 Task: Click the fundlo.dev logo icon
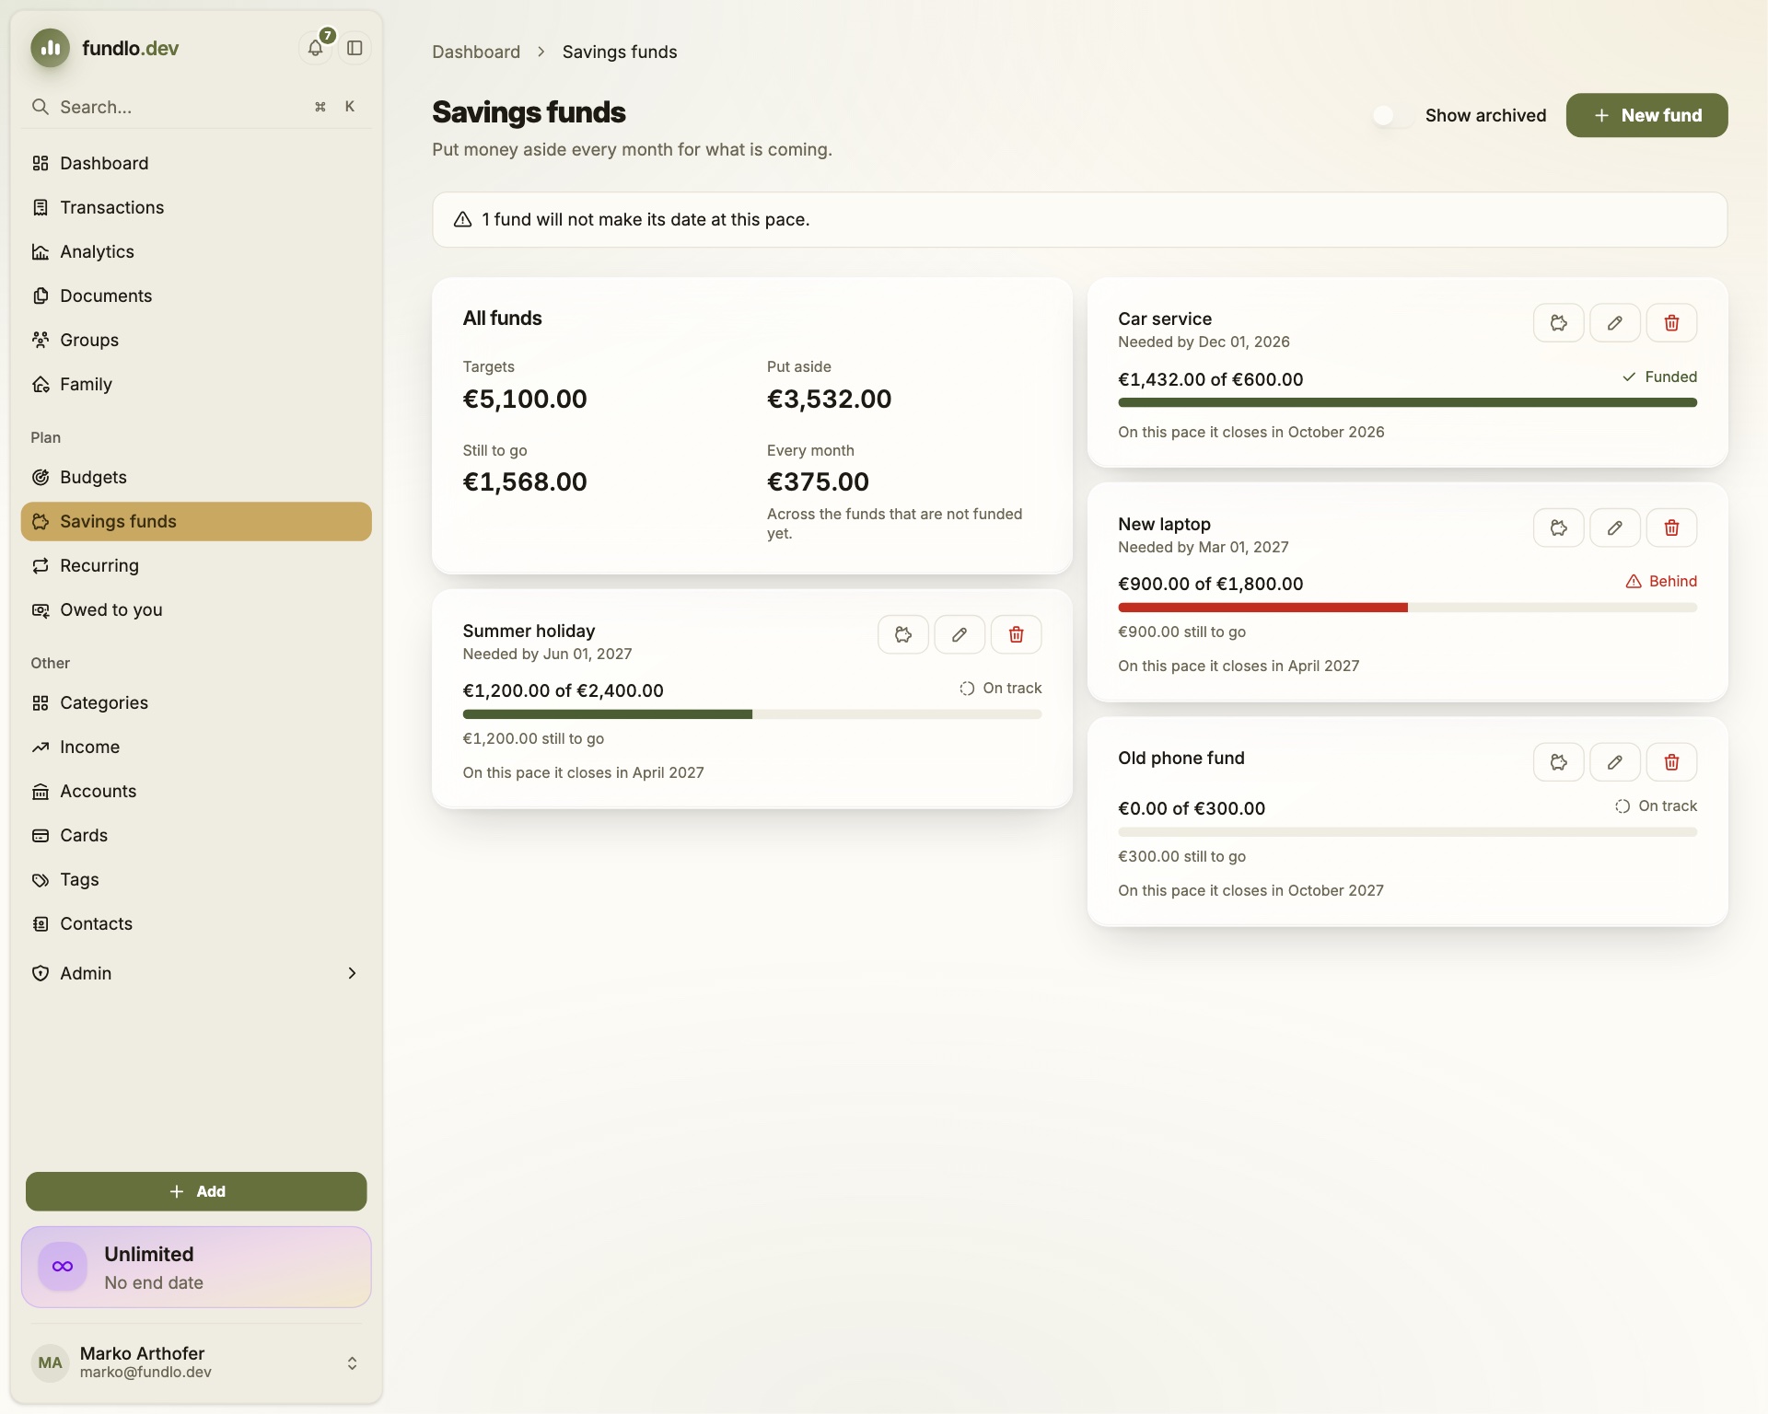51,48
